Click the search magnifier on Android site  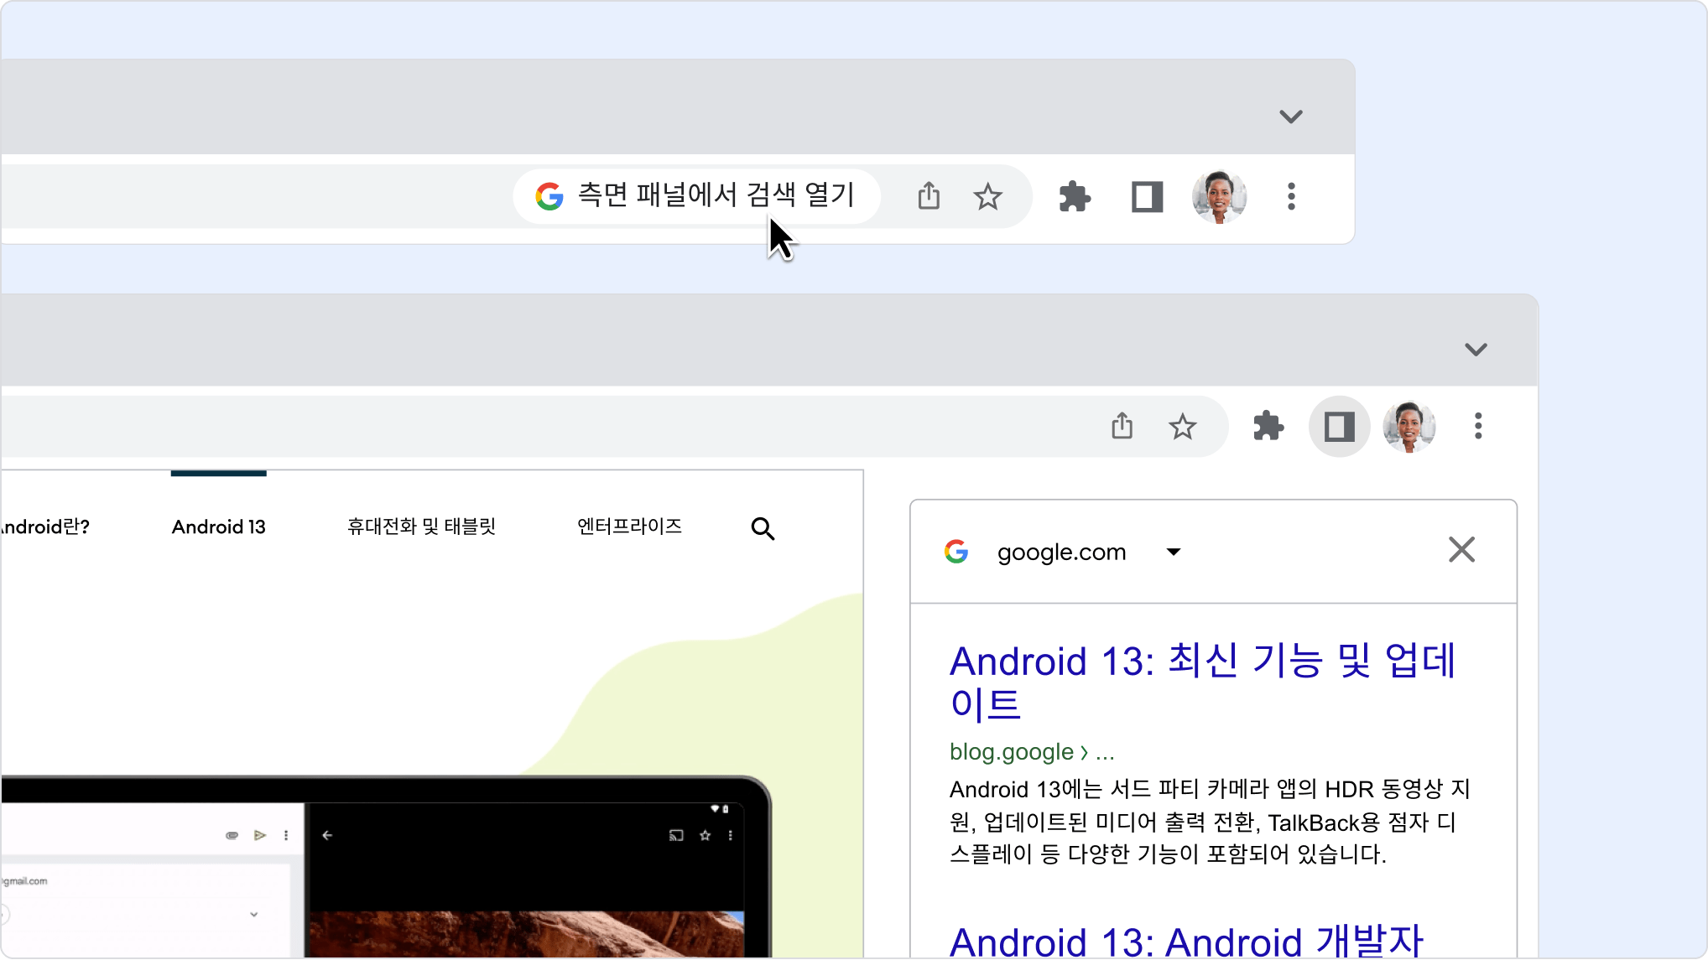(763, 528)
